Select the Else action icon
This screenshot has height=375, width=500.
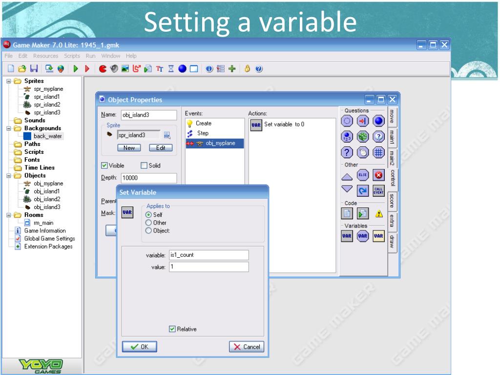point(363,175)
